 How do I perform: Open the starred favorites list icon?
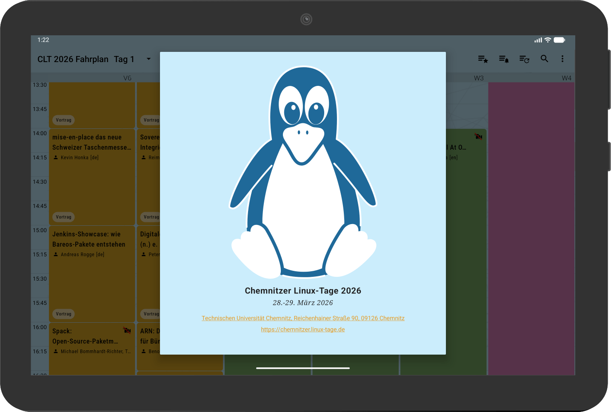point(483,59)
